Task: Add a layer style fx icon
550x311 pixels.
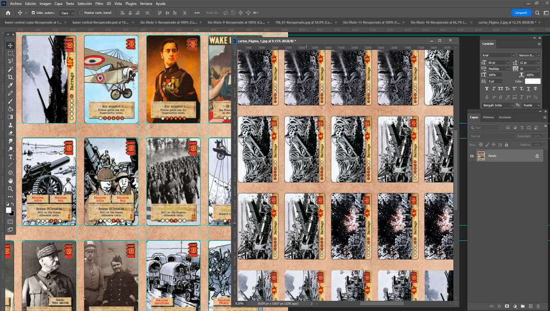Action: click(x=500, y=306)
